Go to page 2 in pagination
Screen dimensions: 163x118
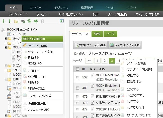105,61
